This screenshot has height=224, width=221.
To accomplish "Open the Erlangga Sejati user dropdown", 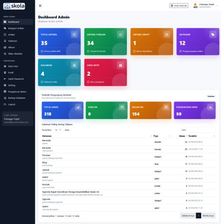I will (205, 6).
